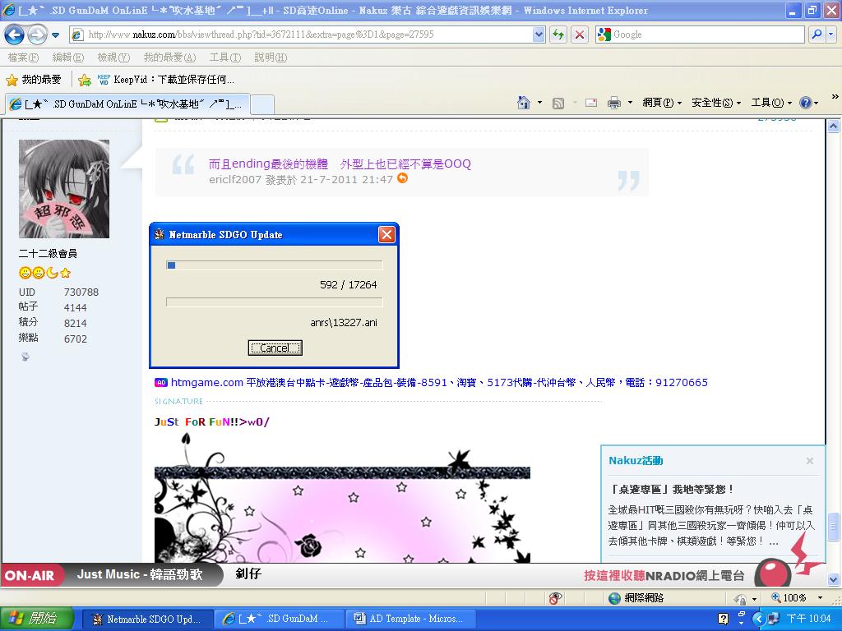Open the recent pages dropdown arrow
The height and width of the screenshot is (631, 842).
[55, 35]
